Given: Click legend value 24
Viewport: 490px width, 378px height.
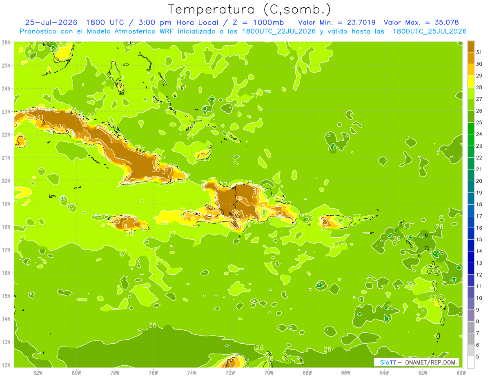Looking at the screenshot, I should [479, 134].
